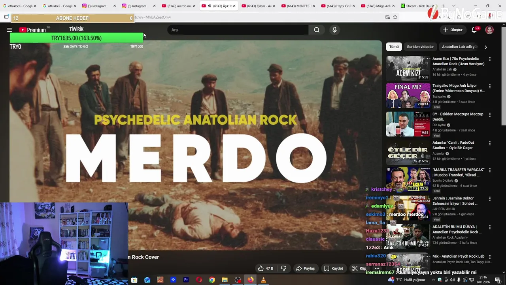This screenshot has height=285, width=506.
Task: Dislike the video
Action: (x=283, y=268)
